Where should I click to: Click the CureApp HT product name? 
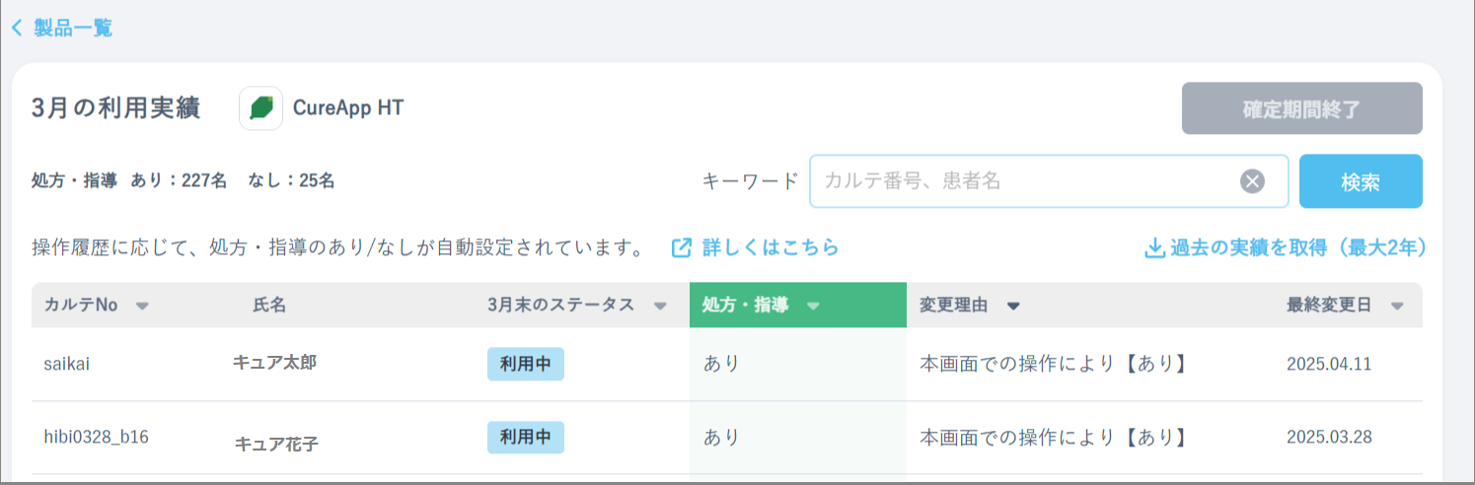click(348, 108)
